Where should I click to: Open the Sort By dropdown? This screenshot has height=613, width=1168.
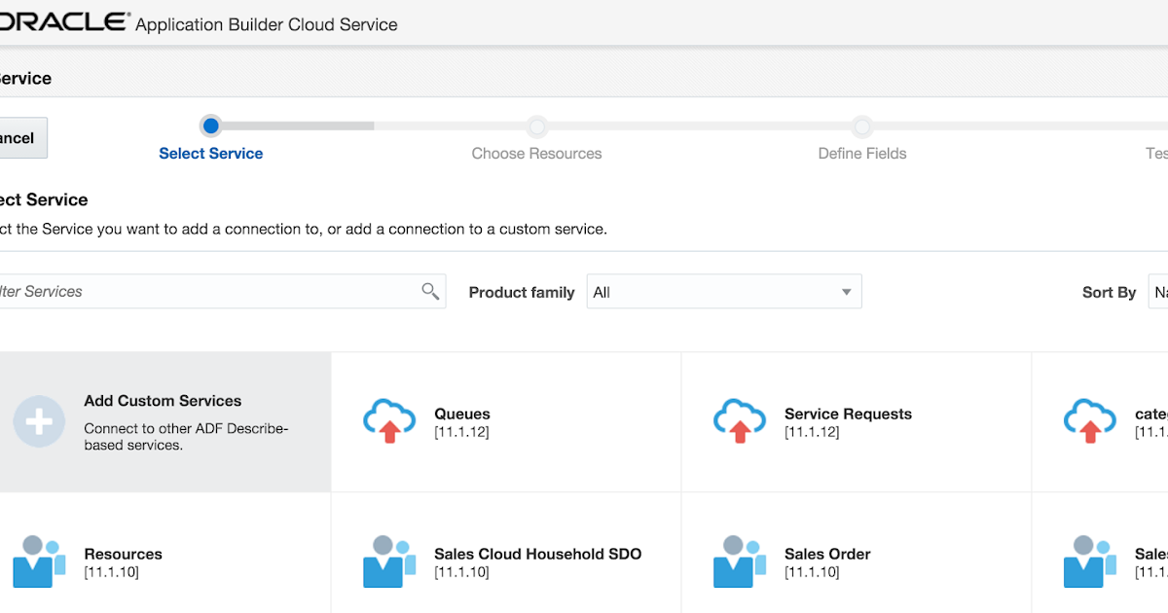pyautogui.click(x=1158, y=291)
